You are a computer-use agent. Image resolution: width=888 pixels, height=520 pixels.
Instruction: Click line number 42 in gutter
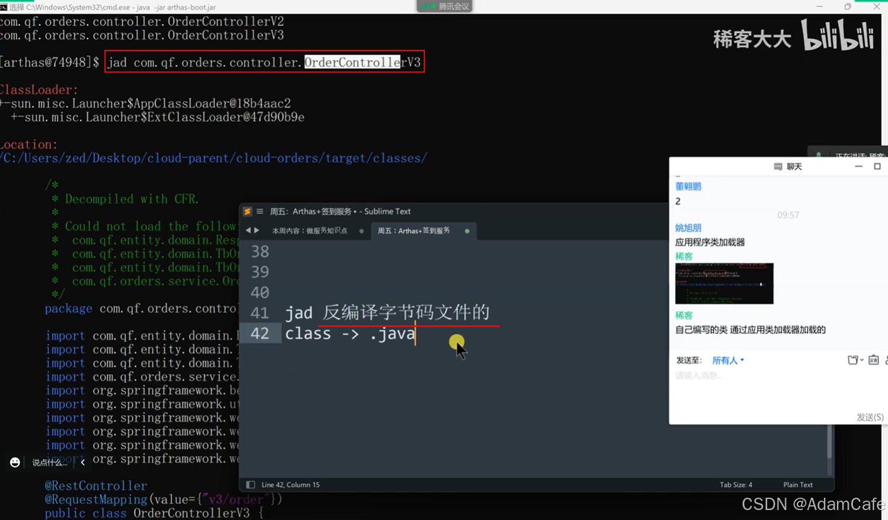click(x=260, y=334)
